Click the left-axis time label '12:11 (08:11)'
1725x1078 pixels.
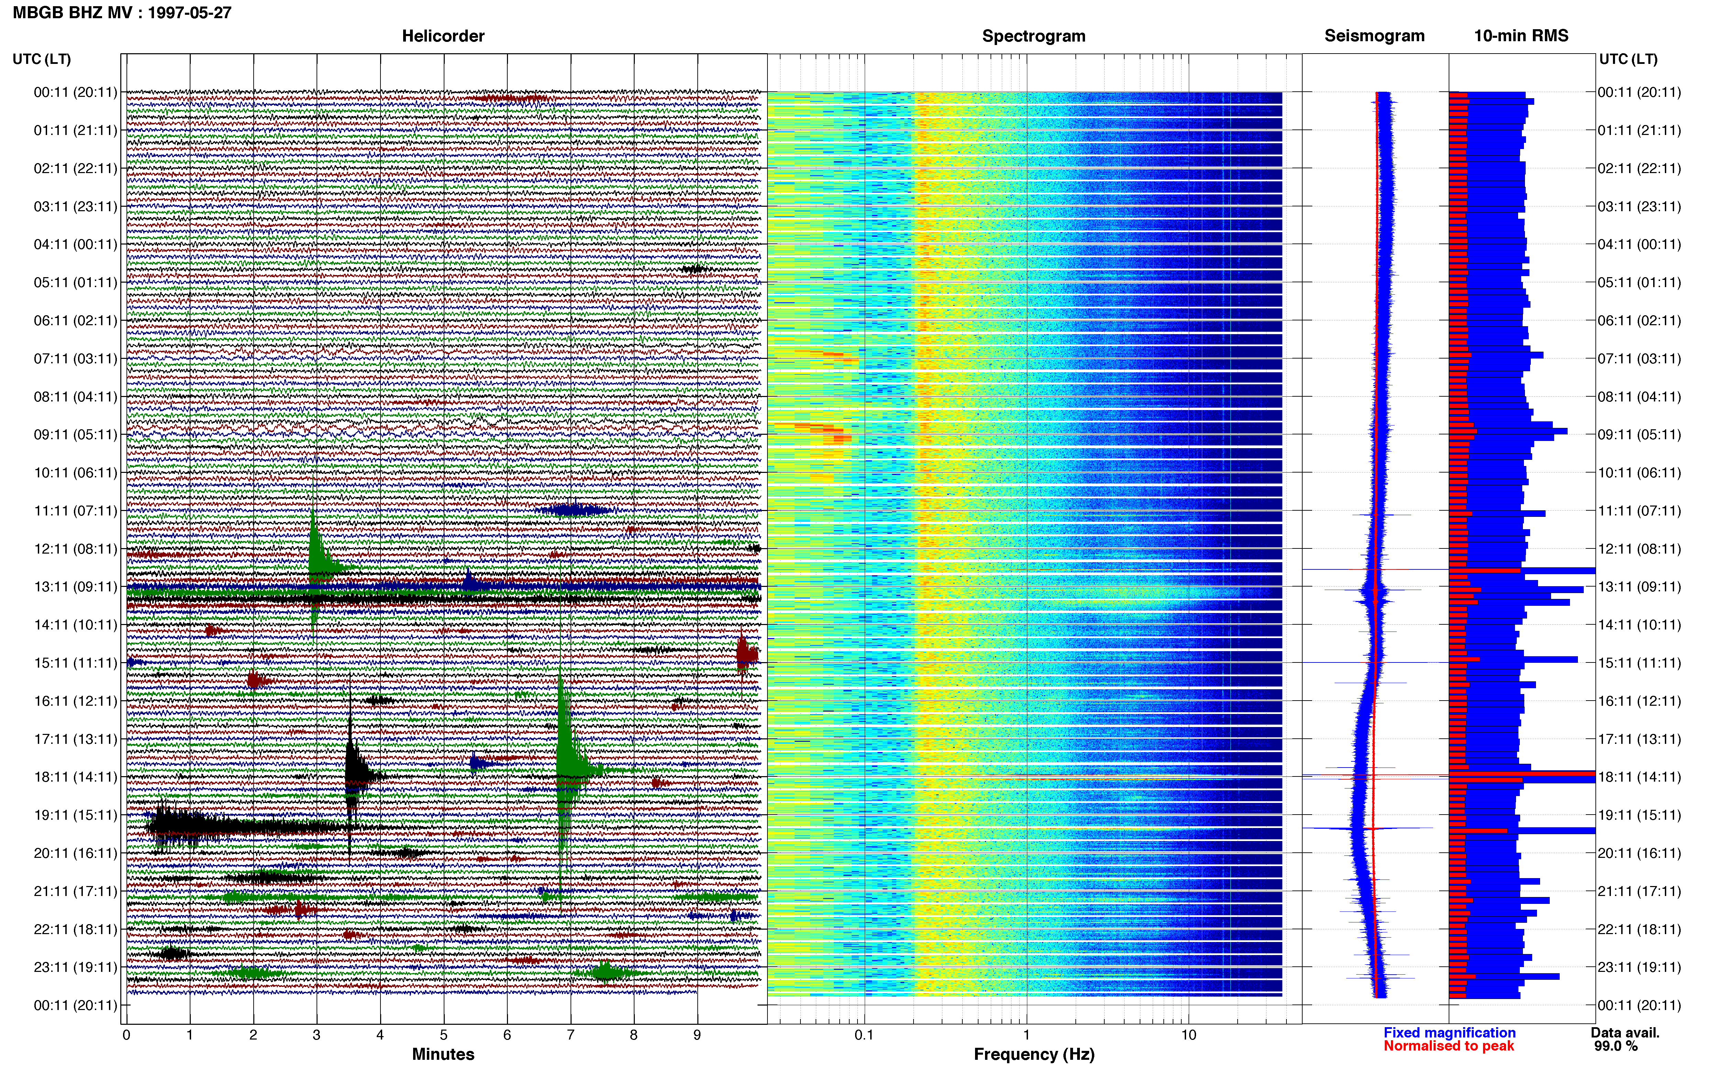pos(75,549)
